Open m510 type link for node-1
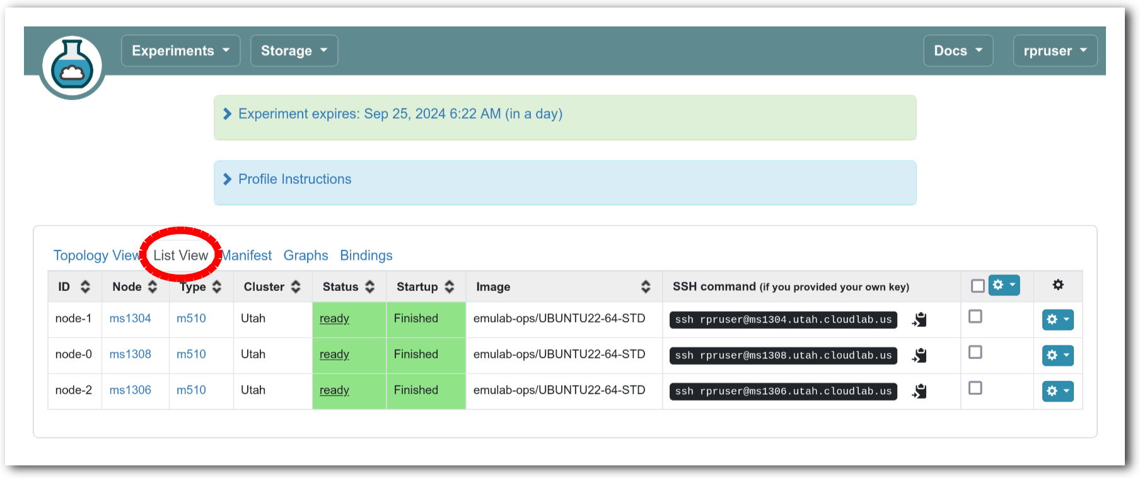The image size is (1140, 478). pyautogui.click(x=191, y=319)
